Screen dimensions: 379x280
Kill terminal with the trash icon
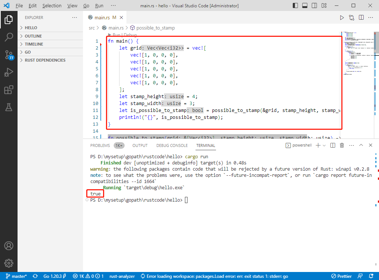342,145
